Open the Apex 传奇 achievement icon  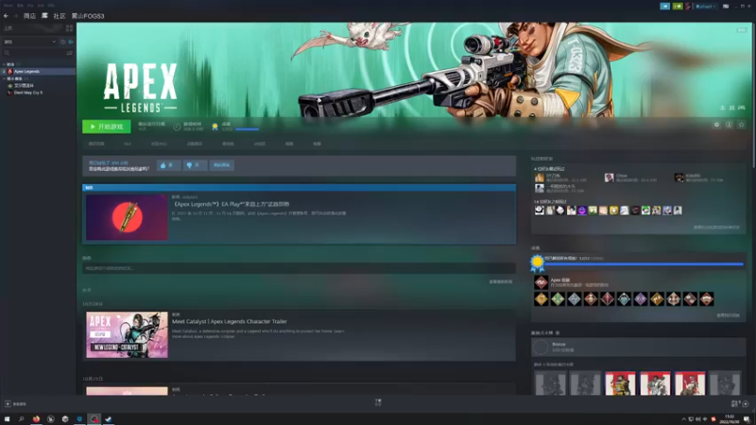pyautogui.click(x=541, y=282)
